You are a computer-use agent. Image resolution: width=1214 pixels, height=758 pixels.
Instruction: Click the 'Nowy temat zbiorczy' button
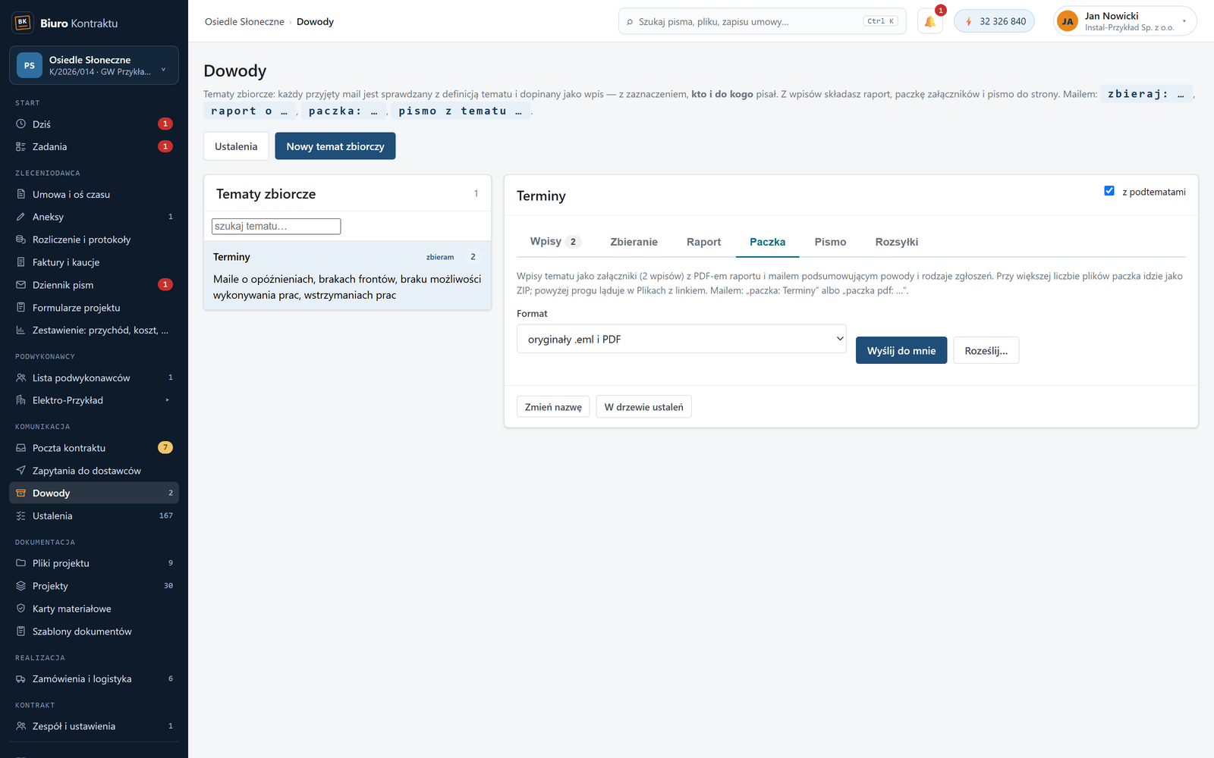click(x=335, y=146)
